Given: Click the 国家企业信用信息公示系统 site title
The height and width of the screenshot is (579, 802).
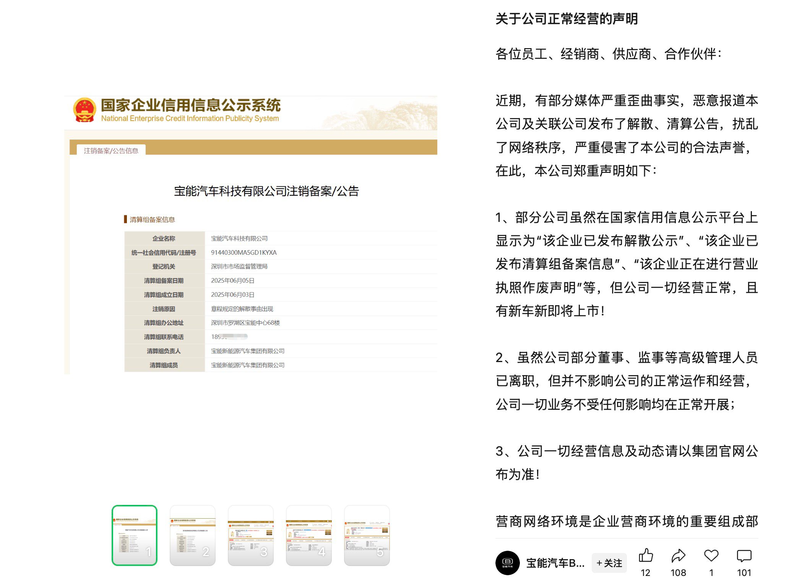Looking at the screenshot, I should pyautogui.click(x=190, y=105).
